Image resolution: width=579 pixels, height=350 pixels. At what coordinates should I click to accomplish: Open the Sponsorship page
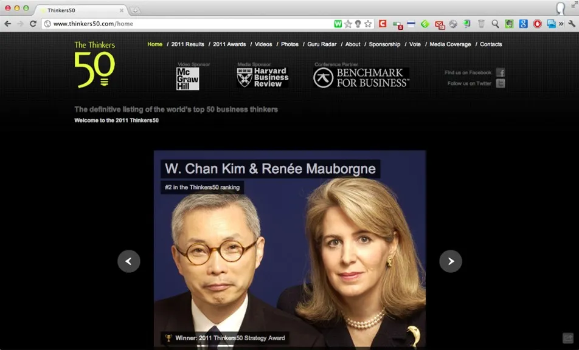[384, 44]
